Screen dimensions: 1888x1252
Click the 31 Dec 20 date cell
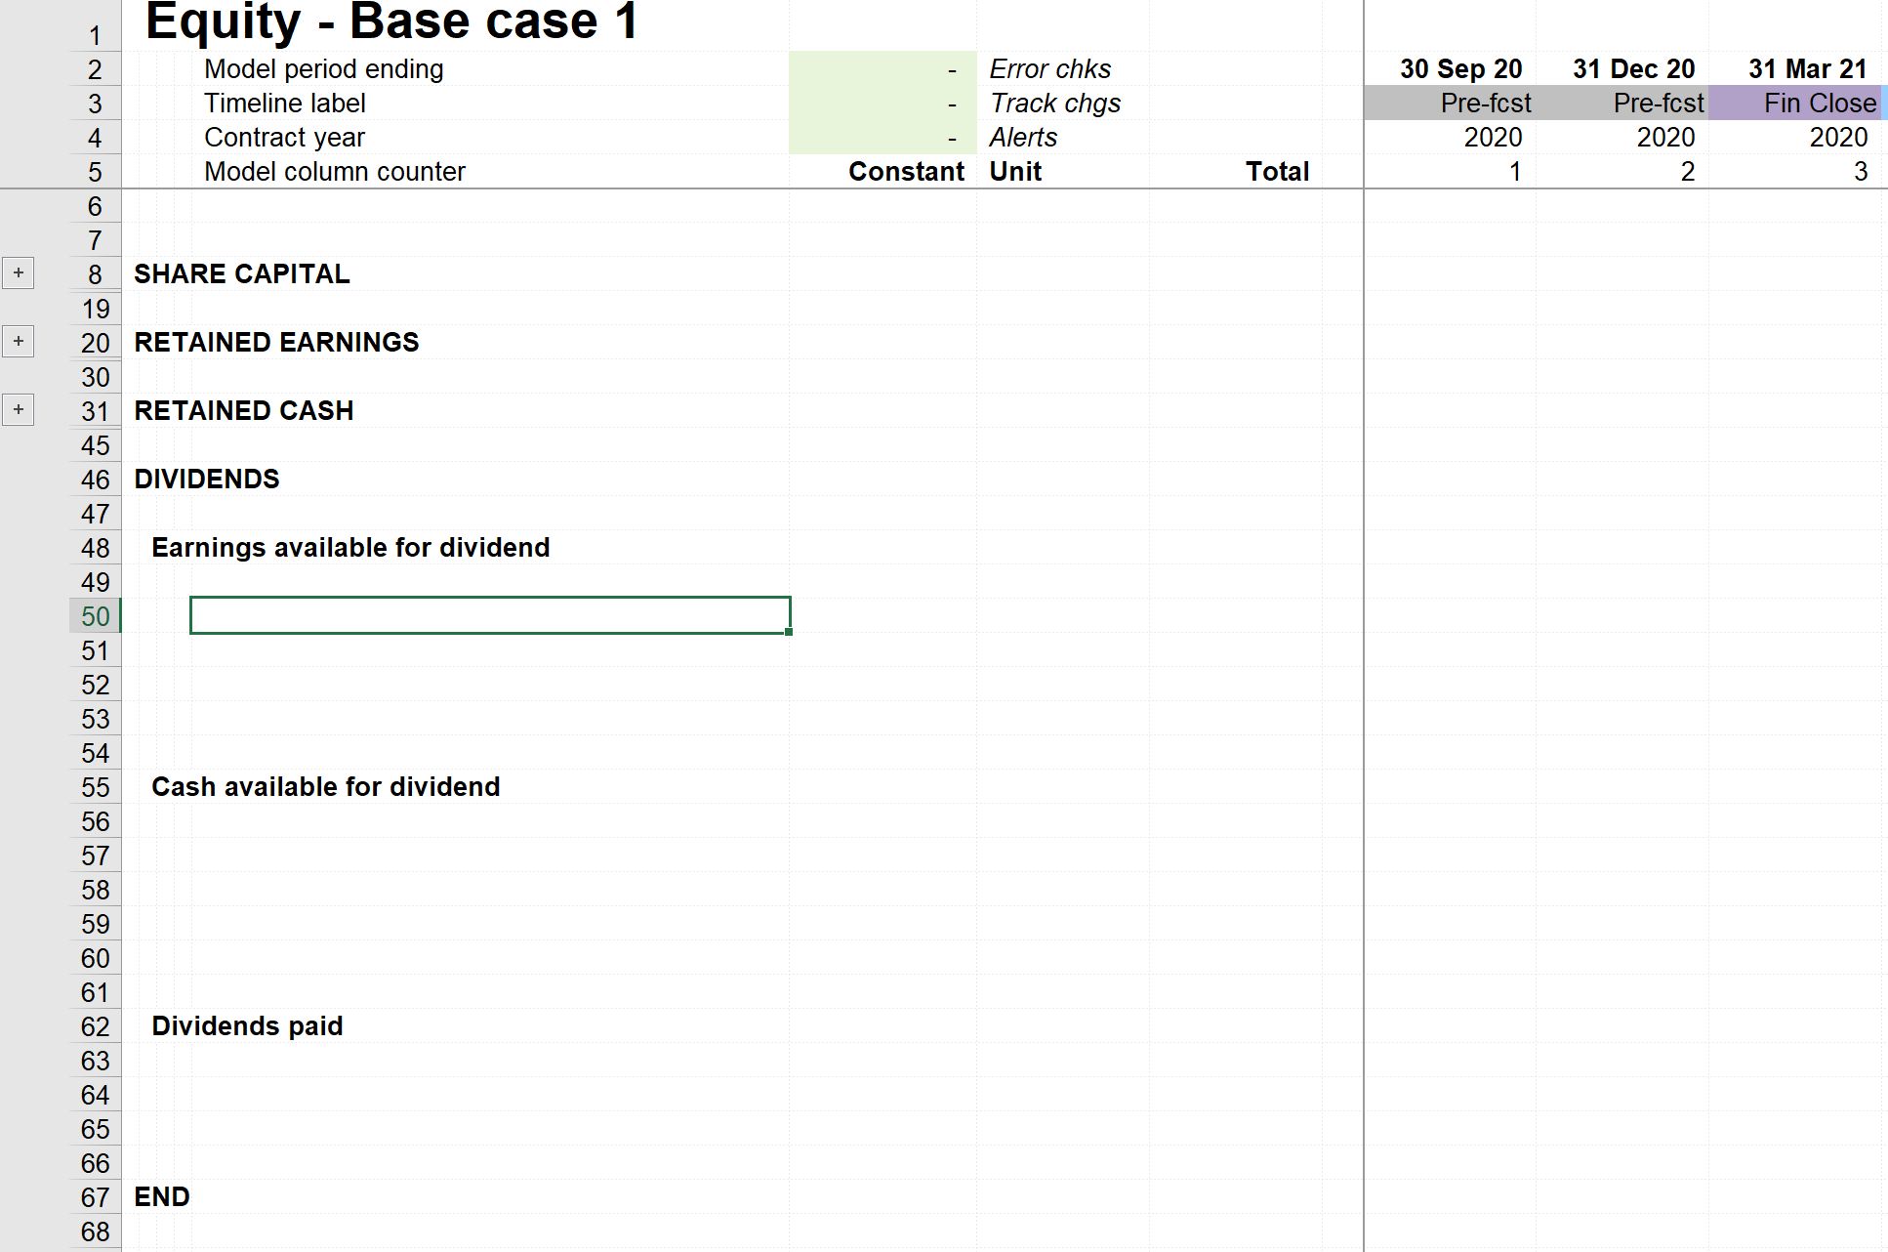(1632, 69)
